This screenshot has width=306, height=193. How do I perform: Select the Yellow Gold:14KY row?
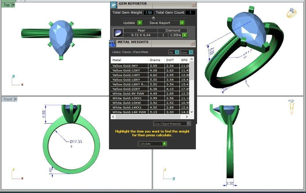click(150, 75)
